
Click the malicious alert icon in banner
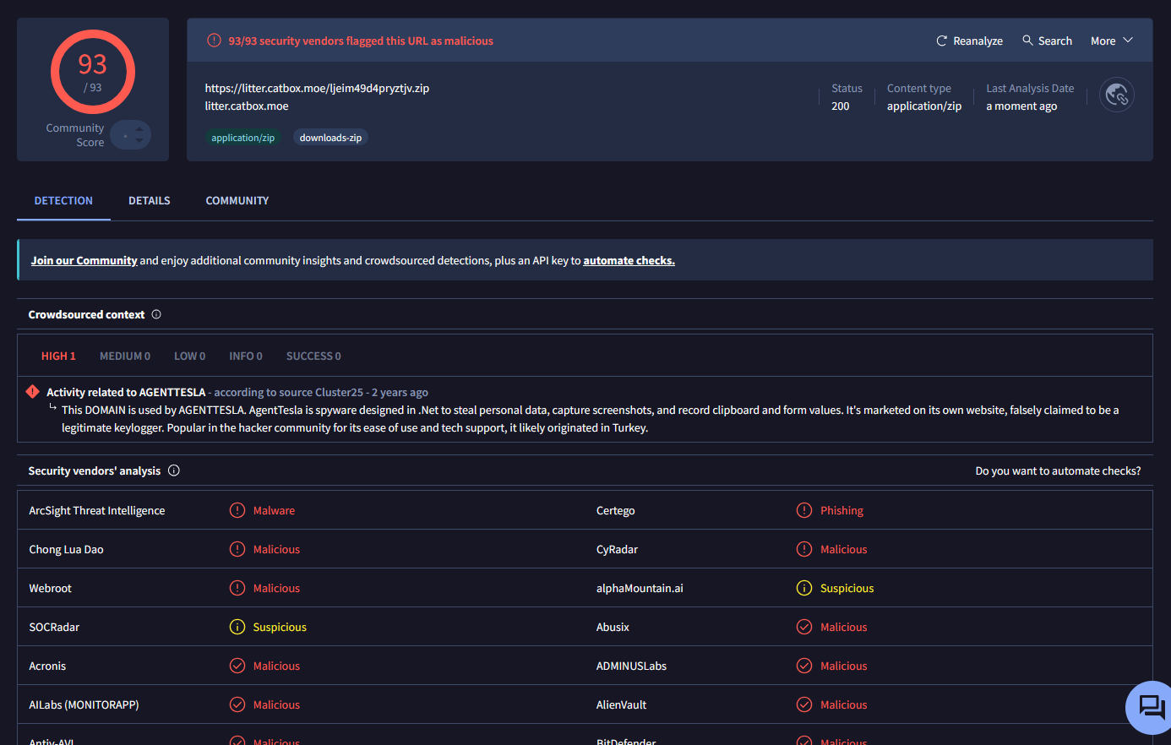click(x=214, y=40)
